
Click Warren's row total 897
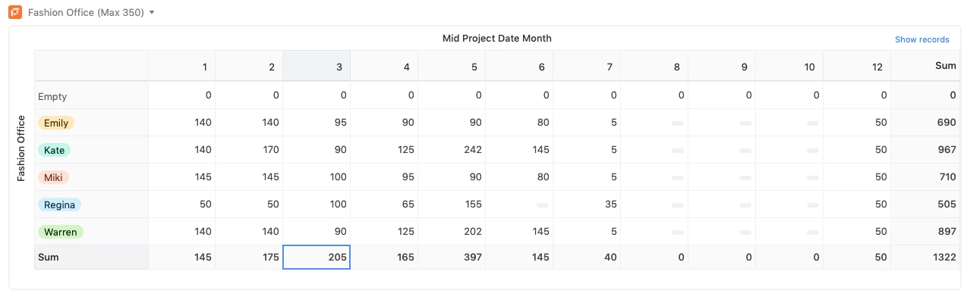(925, 232)
